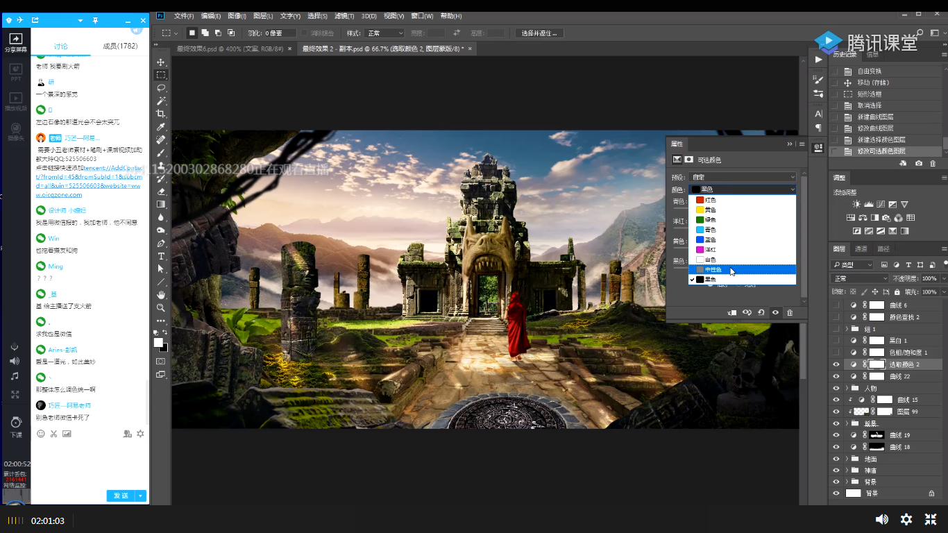
Task: Select the Rectangular Marquee tool
Action: click(x=161, y=75)
